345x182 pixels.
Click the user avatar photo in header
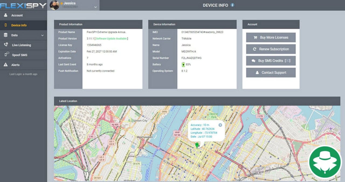(x=54, y=5)
